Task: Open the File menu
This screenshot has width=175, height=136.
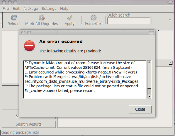Action: 6,9
